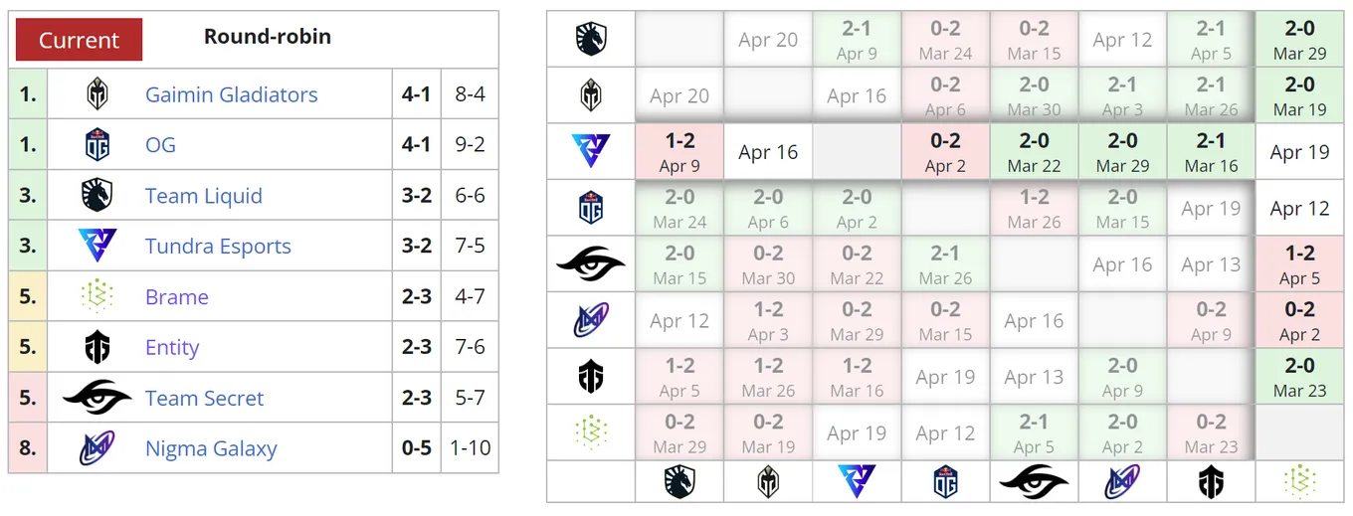This screenshot has height=516, width=1353.
Task: Click the 2-0 Mar 29 result cell for Liquid vs Brame
Action: point(1299,40)
